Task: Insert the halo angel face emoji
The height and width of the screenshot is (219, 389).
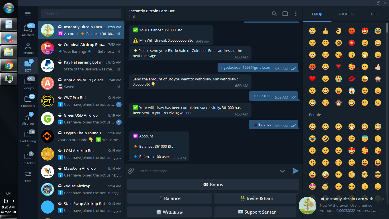Action: 365,139
